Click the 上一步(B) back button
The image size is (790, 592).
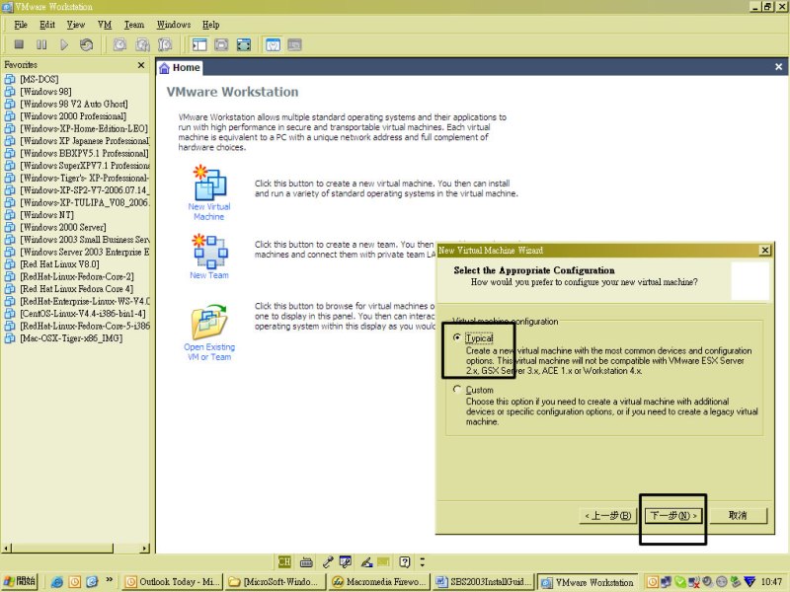(608, 515)
